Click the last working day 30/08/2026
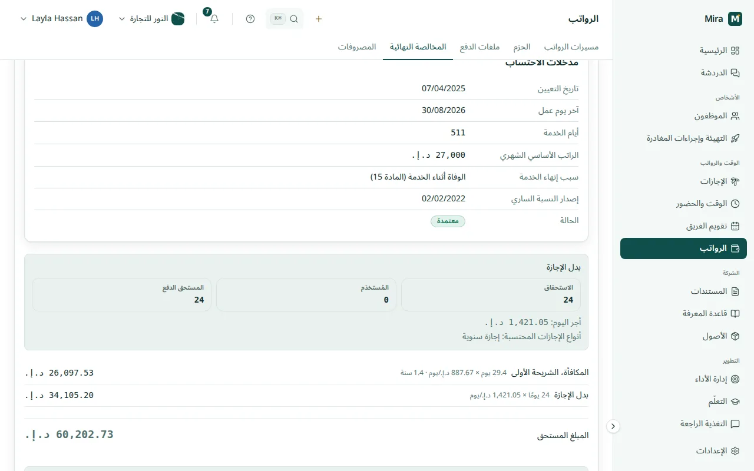The width and height of the screenshot is (754, 471). pyautogui.click(x=444, y=111)
